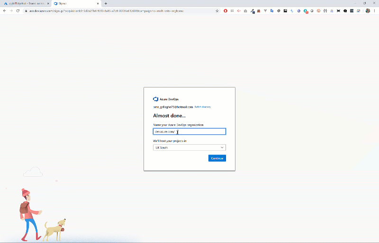This screenshot has height=243, width=379.
Task: Expand the UK South region dropdown
Action: point(189,148)
